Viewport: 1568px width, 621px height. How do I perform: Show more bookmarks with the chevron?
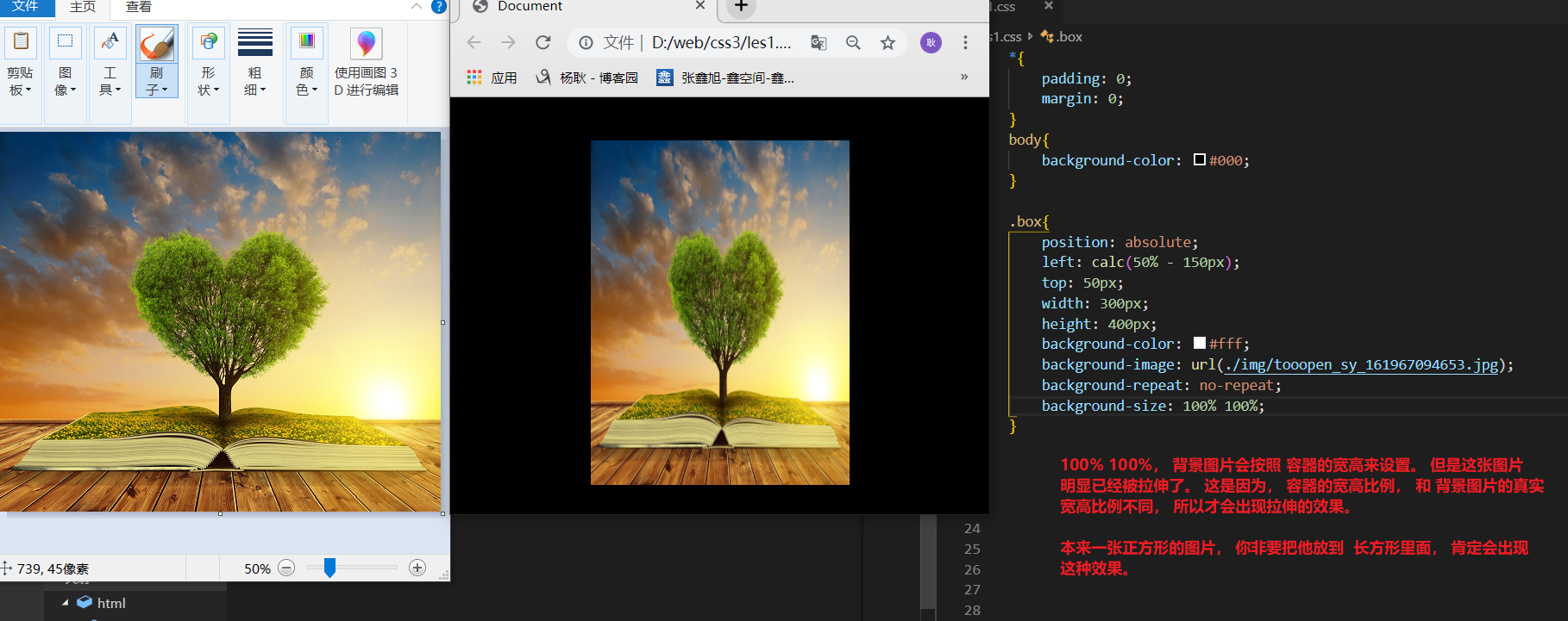coord(964,78)
